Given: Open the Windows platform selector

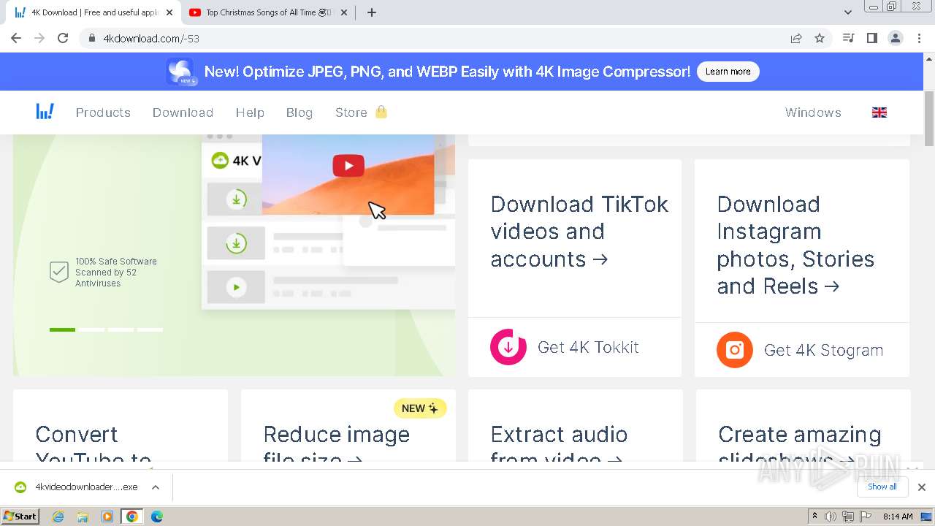Looking at the screenshot, I should click(813, 113).
